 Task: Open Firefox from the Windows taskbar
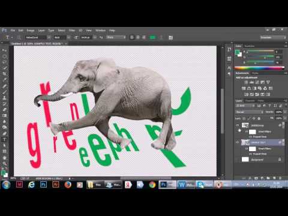pos(68,185)
